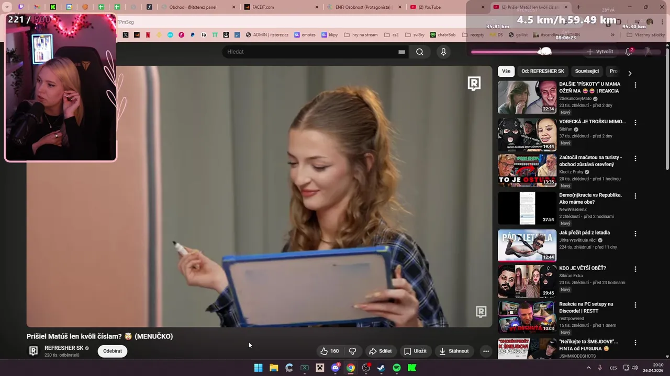670x376 pixels.
Task: Open 'hry na stream' bookmarks folder
Action: [361, 35]
